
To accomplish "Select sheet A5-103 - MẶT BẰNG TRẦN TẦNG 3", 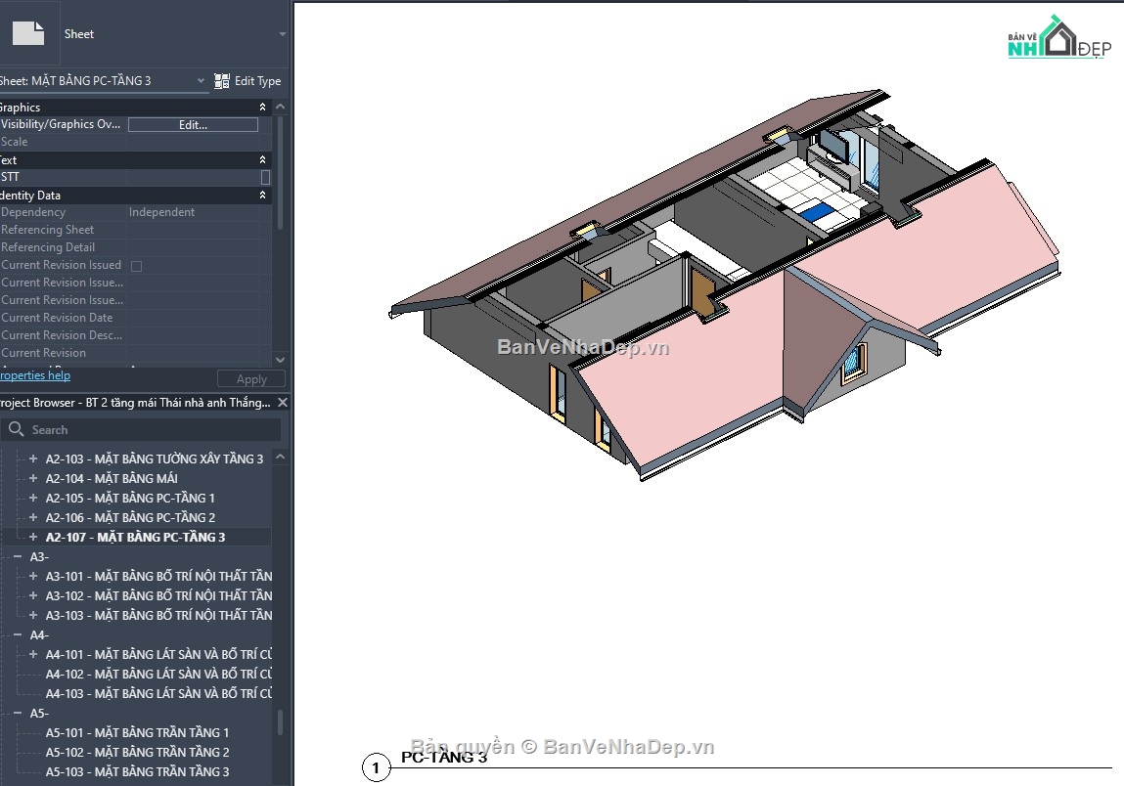I will [x=138, y=771].
